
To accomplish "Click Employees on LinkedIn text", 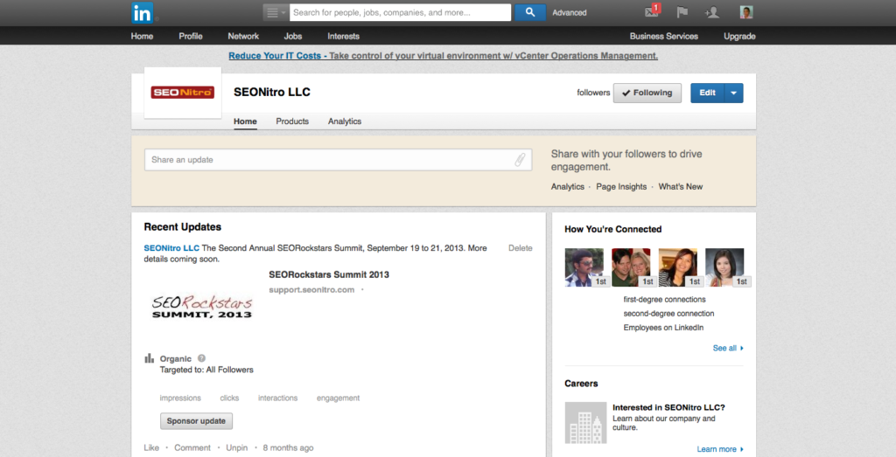I will pyautogui.click(x=663, y=328).
